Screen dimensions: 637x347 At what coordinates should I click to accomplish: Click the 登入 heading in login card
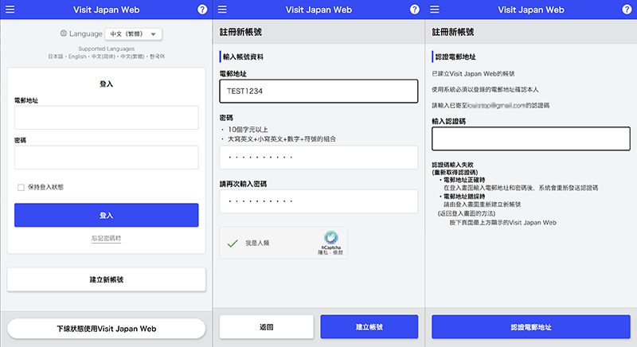107,84
